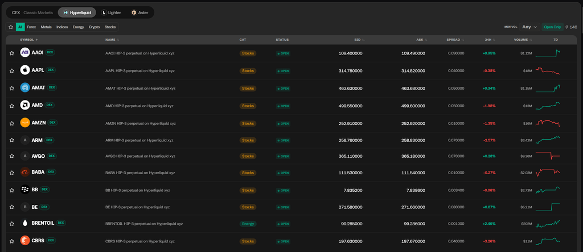Filter by the Energy category
The image size is (583, 252).
click(79, 27)
